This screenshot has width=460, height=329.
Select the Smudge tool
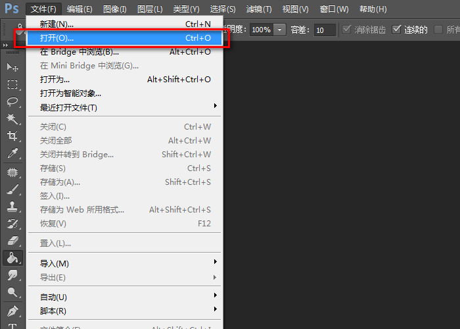[x=12, y=275]
